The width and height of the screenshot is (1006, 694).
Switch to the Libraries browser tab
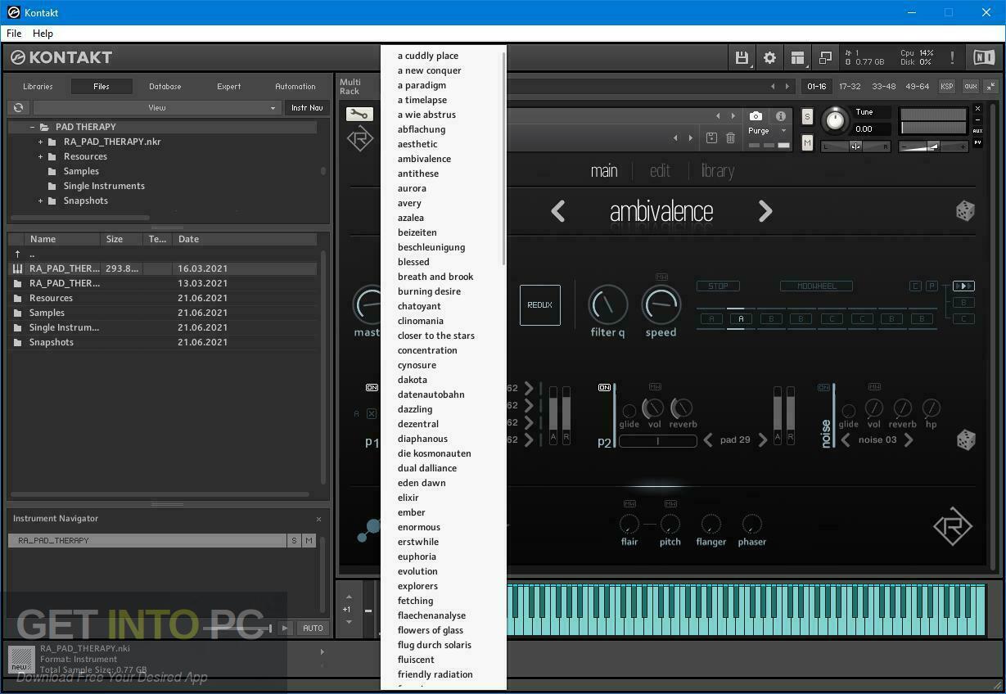38,86
